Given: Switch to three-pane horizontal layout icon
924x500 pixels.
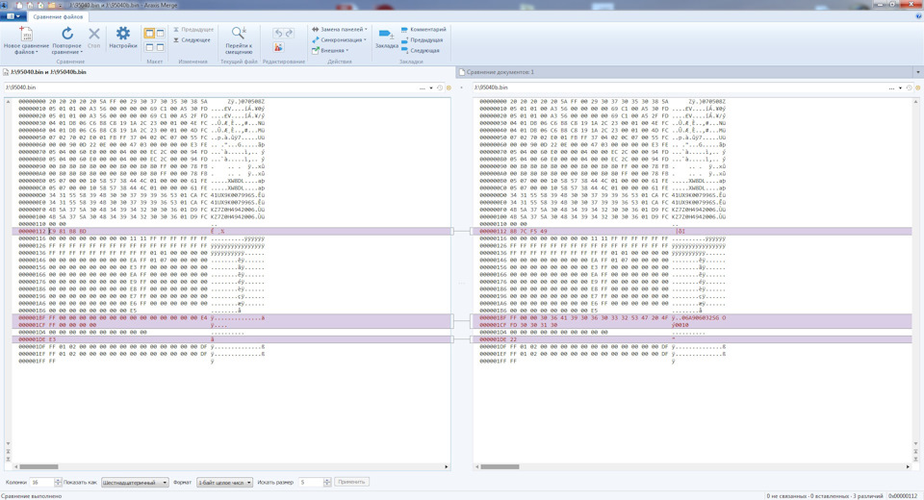Looking at the screenshot, I should click(160, 46).
